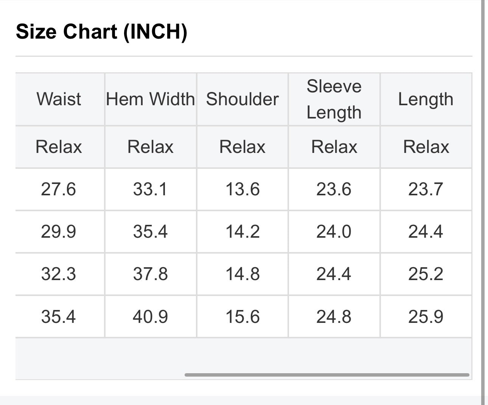Viewport: 488px width, 405px height.
Task: Click Relax under the Waist column
Action: (x=59, y=147)
